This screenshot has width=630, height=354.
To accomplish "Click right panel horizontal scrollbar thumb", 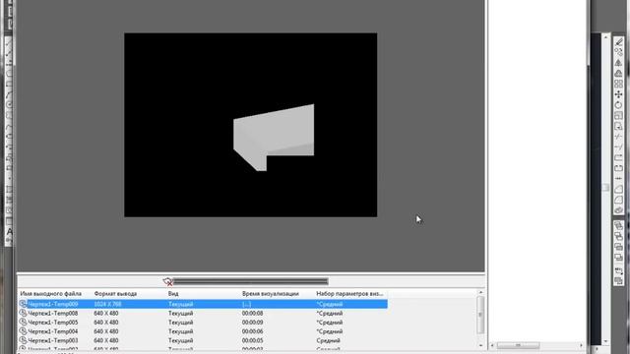I will pyautogui.click(x=519, y=345).
